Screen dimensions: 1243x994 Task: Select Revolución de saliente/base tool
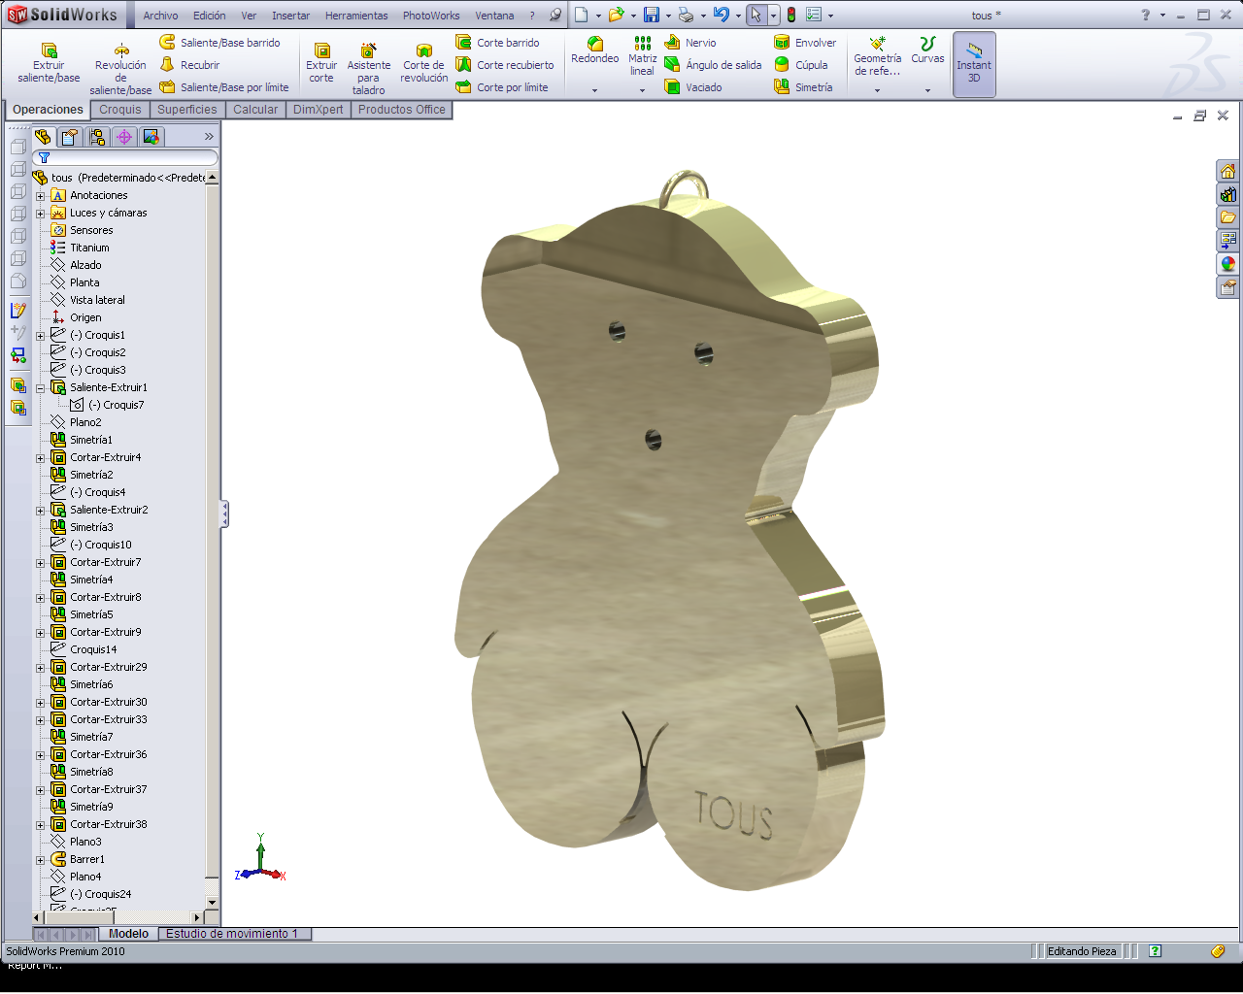[x=120, y=68]
